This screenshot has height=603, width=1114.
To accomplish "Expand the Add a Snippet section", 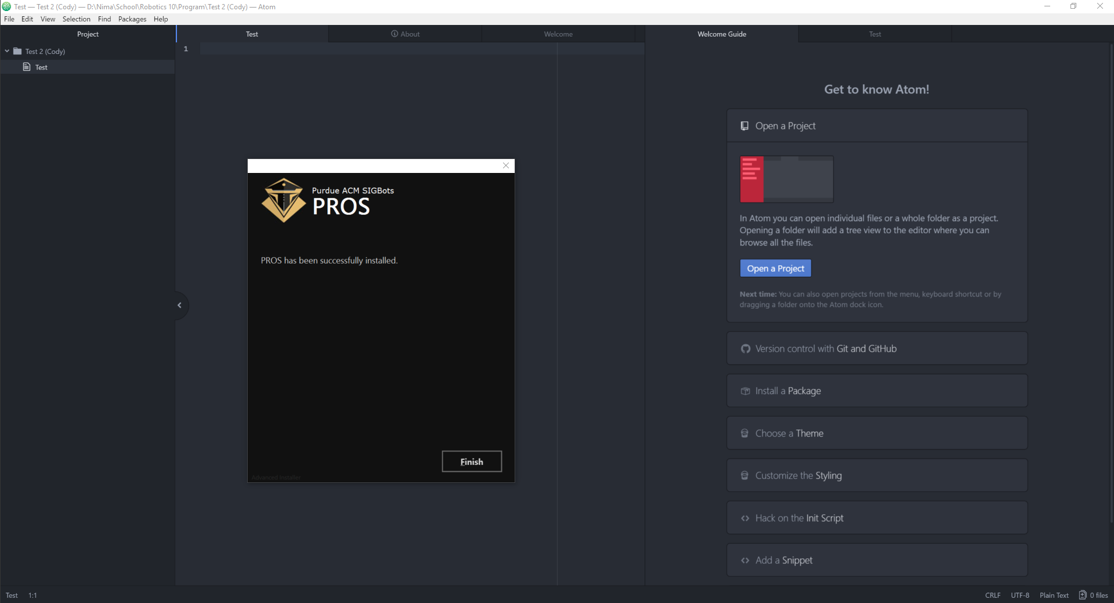I will point(877,560).
